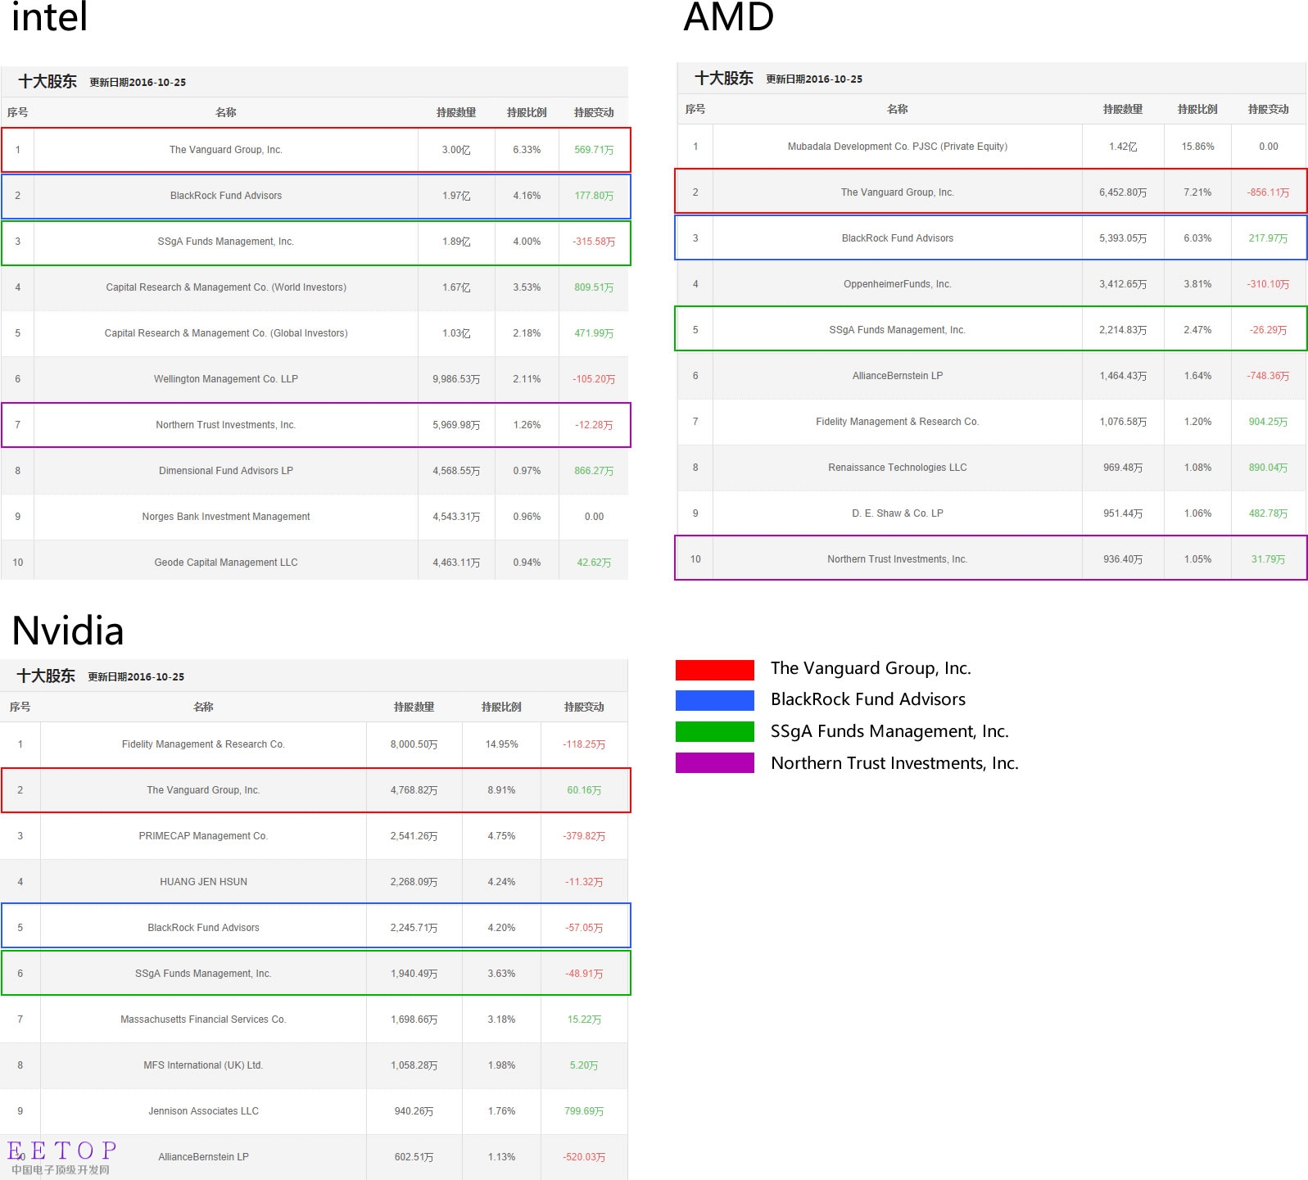Screen dimensions: 1308x1180
Task: Click AMD Northern Trust holding '936.40万'
Action: [x=1123, y=559]
